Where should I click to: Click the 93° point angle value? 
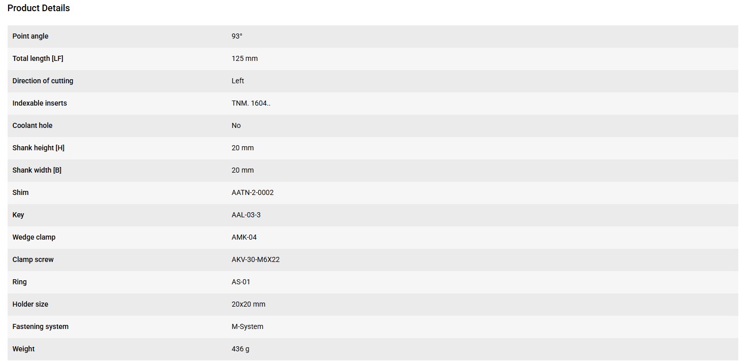pyautogui.click(x=237, y=36)
